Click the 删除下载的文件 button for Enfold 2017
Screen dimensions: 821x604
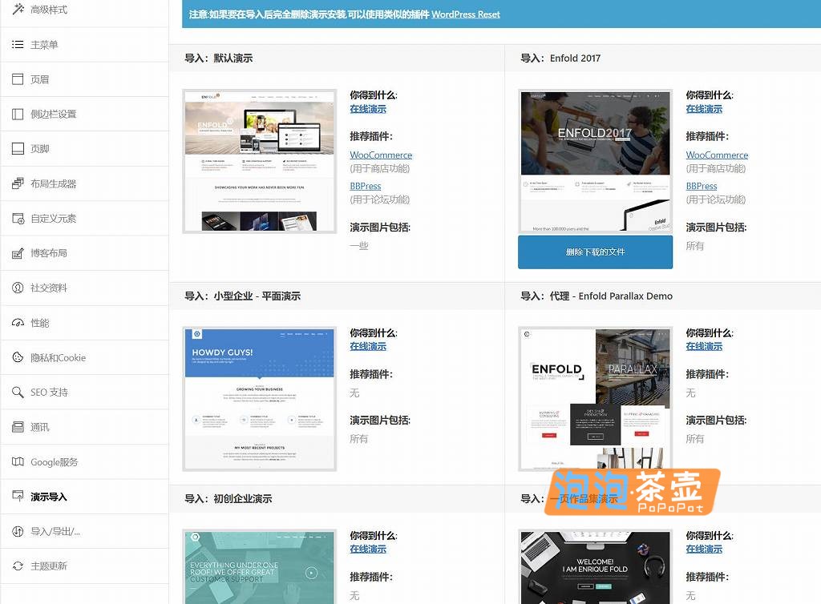point(595,252)
